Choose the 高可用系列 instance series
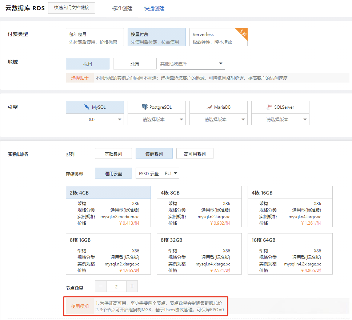The height and width of the screenshot is (320, 352). [195, 153]
